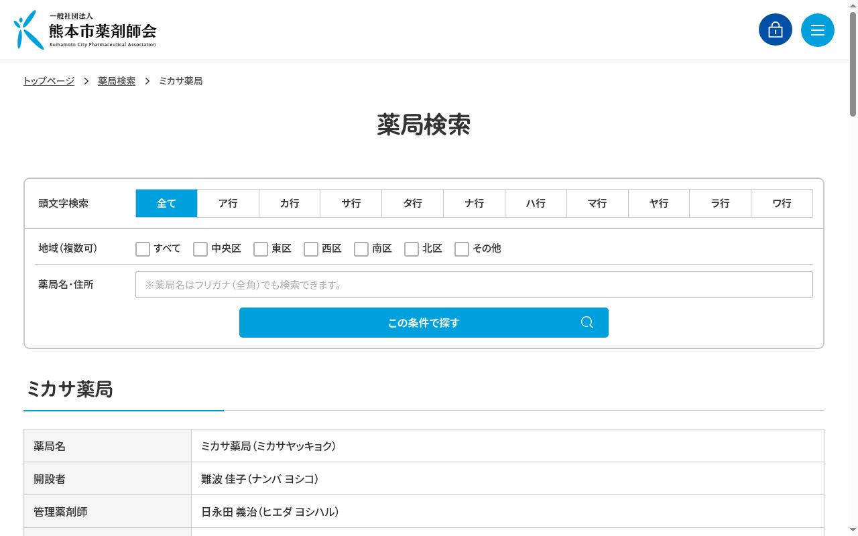Click the 薬局名・住所 label
The height and width of the screenshot is (536, 858).
[x=66, y=285]
